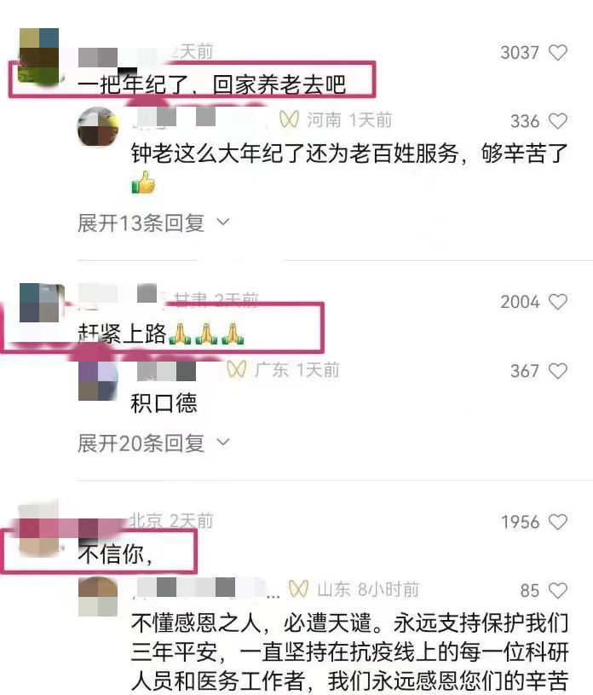Tap the badge icon beside 河南
The height and width of the screenshot is (695, 593).
click(289, 119)
